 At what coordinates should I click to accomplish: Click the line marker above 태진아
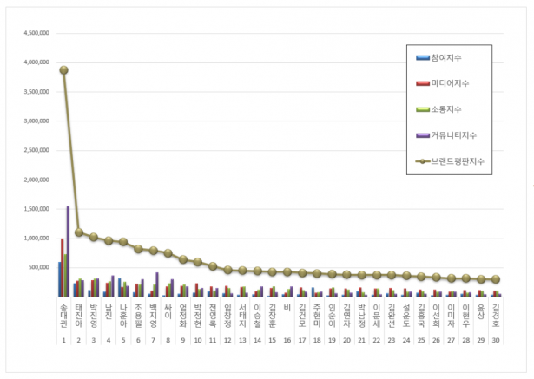coord(78,232)
